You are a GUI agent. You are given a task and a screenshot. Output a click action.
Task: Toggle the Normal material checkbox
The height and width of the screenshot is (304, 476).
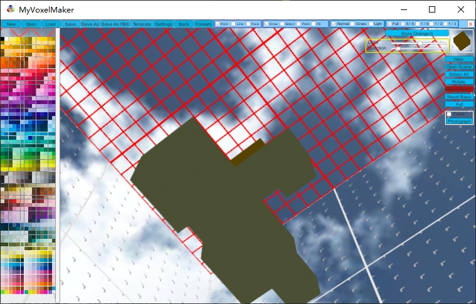(x=334, y=24)
